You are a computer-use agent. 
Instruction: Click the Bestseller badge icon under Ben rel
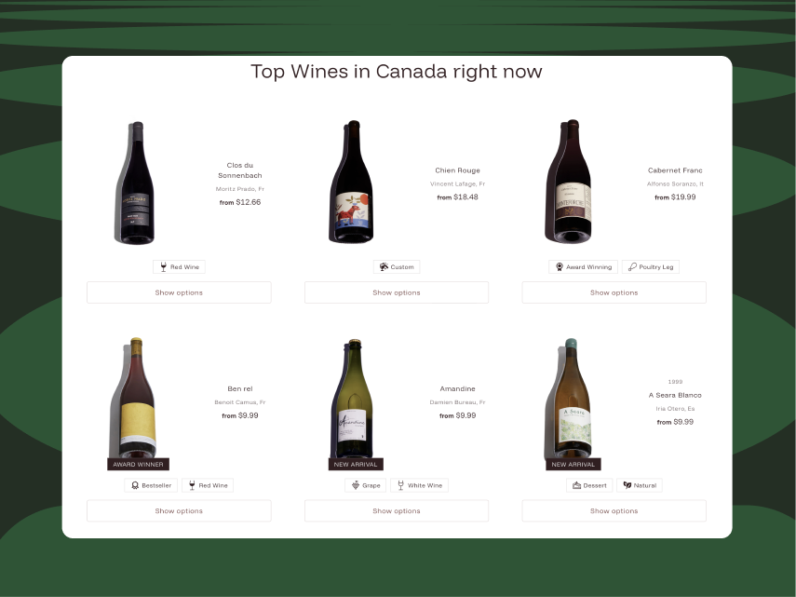point(134,485)
